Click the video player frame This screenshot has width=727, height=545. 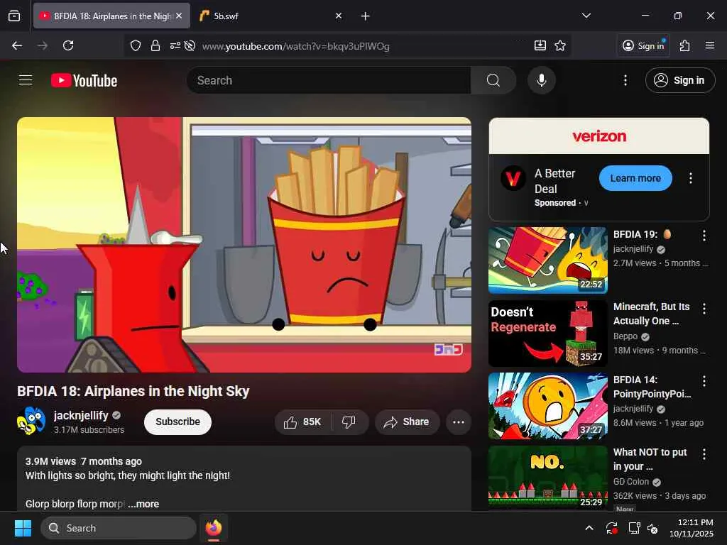tap(244, 245)
